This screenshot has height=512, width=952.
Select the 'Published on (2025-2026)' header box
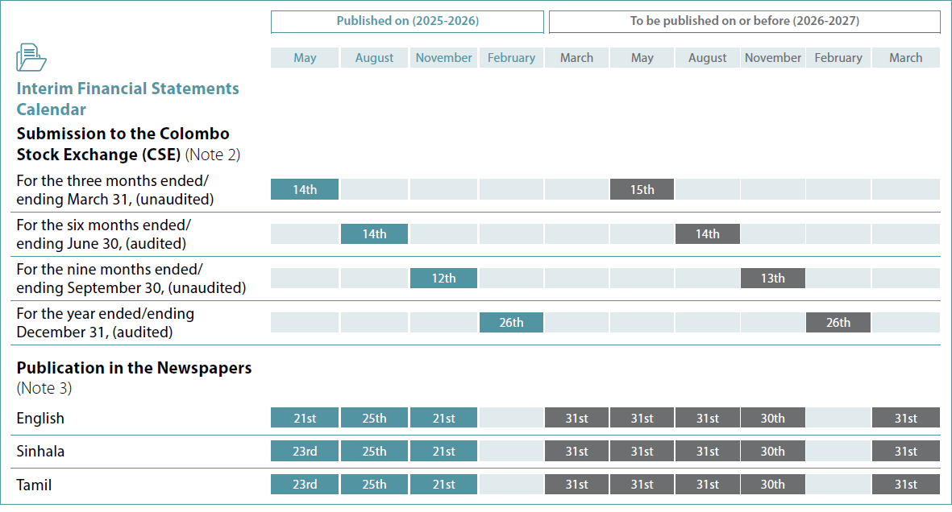click(x=407, y=21)
